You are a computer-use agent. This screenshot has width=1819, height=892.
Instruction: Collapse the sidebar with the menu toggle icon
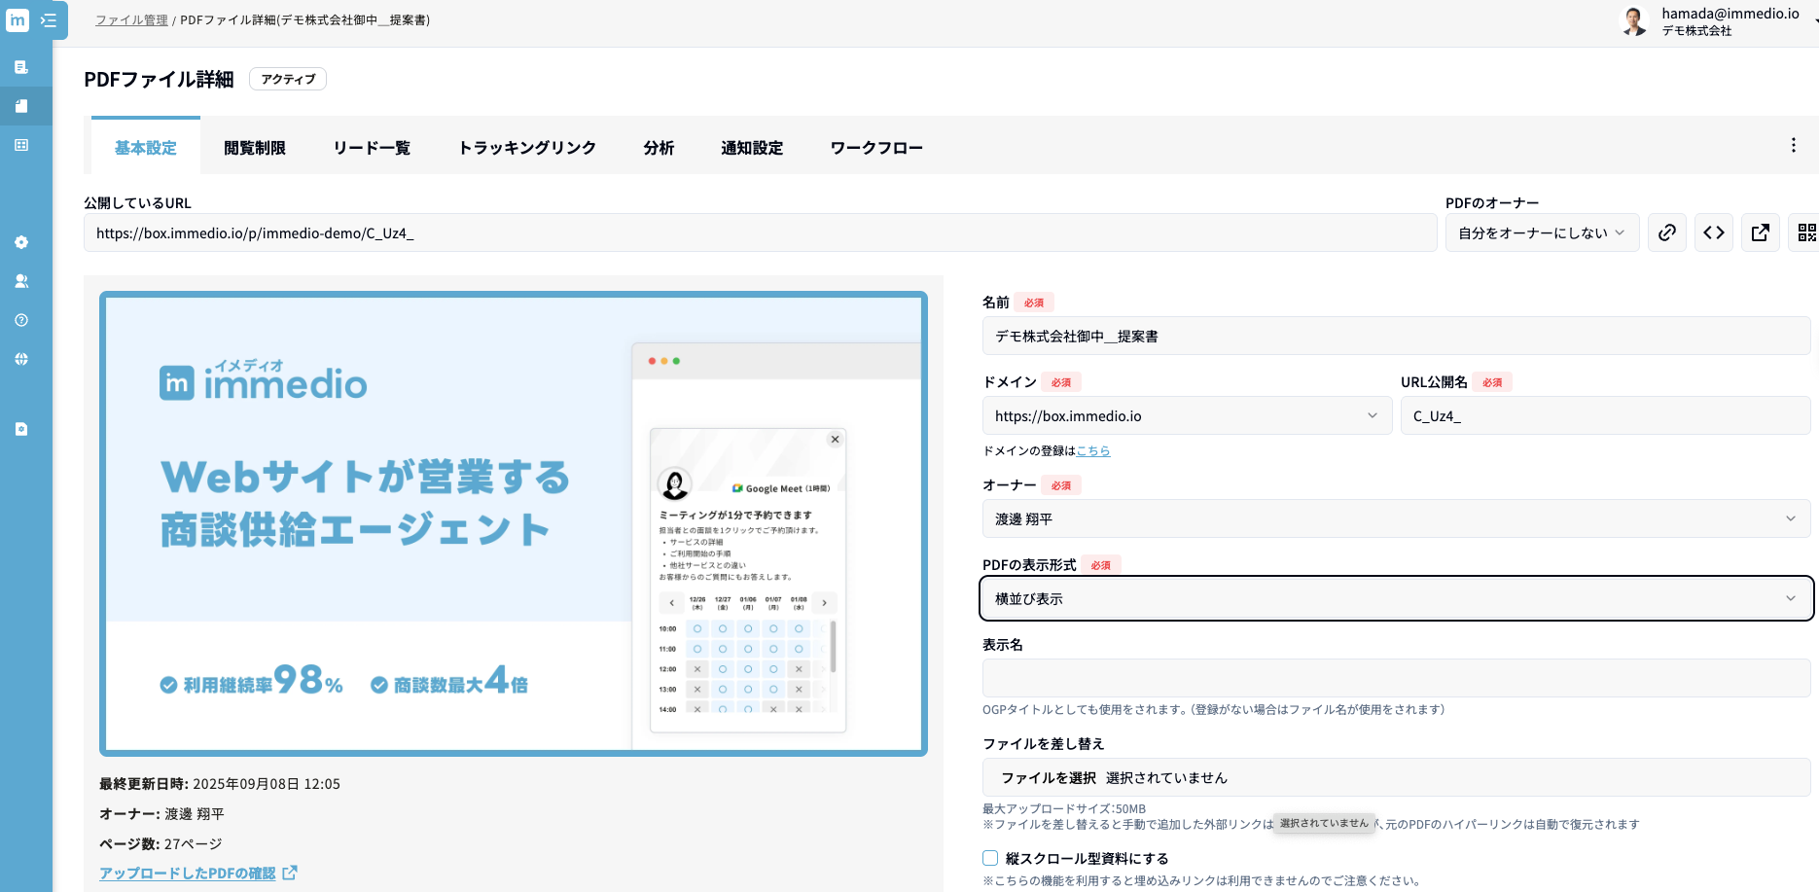(x=49, y=19)
